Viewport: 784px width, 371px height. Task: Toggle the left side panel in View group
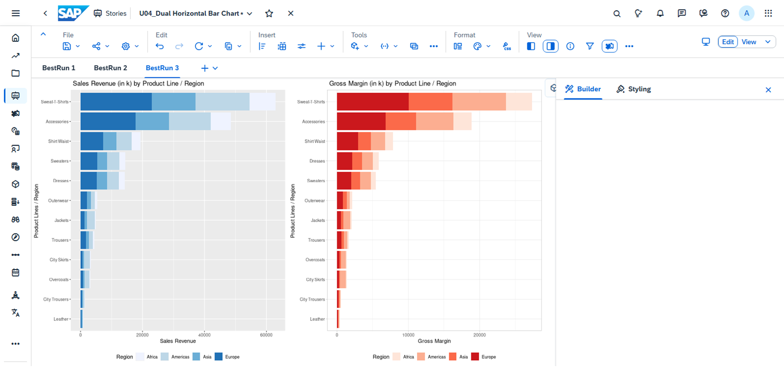click(531, 46)
